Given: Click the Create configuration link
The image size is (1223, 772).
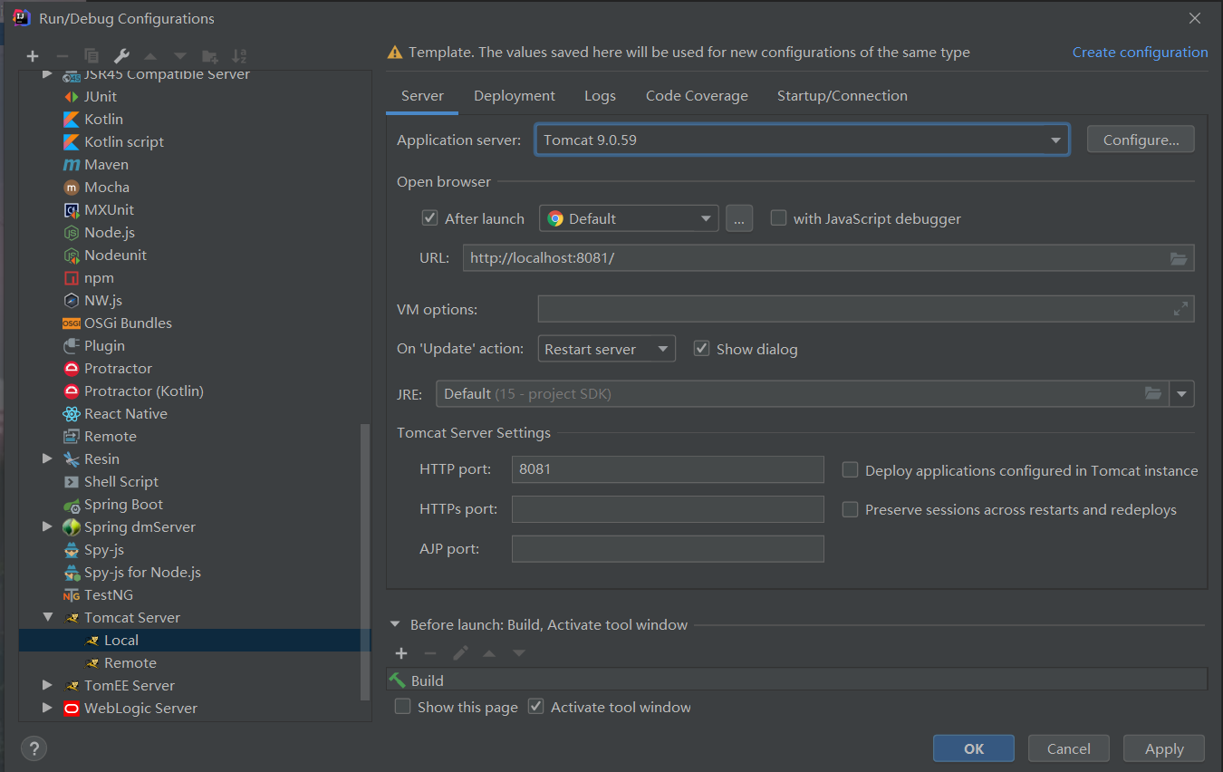Looking at the screenshot, I should tap(1140, 53).
